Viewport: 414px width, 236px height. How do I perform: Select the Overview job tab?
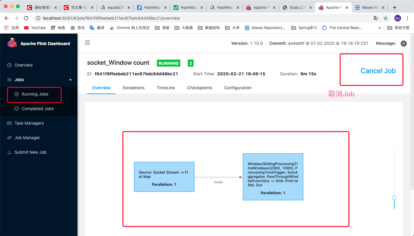pos(101,88)
